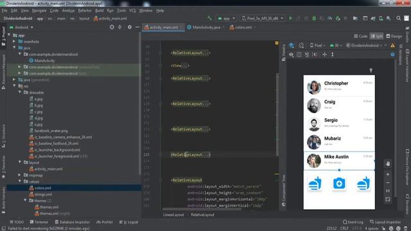Switch editor to Design view

coord(394,36)
